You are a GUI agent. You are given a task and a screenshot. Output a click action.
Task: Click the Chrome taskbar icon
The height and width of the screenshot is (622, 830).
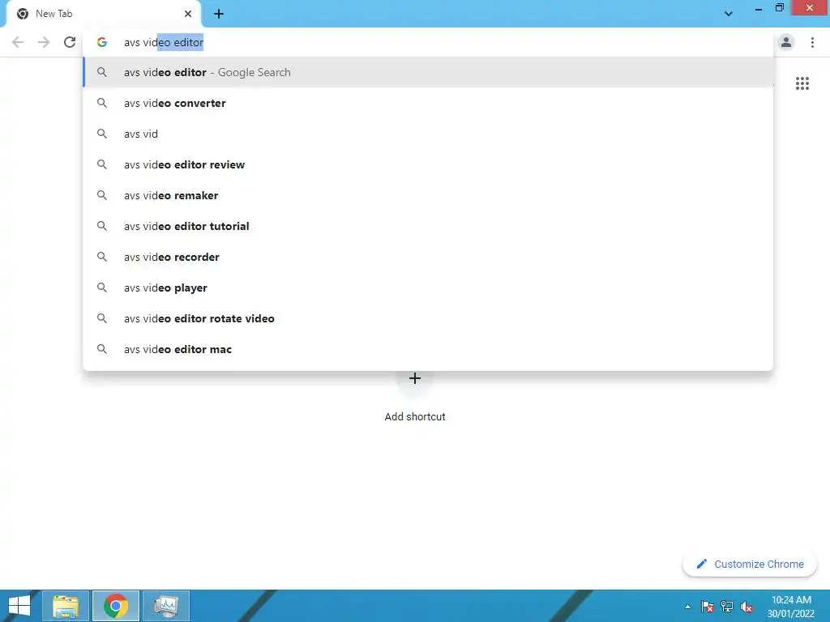pyautogui.click(x=116, y=606)
